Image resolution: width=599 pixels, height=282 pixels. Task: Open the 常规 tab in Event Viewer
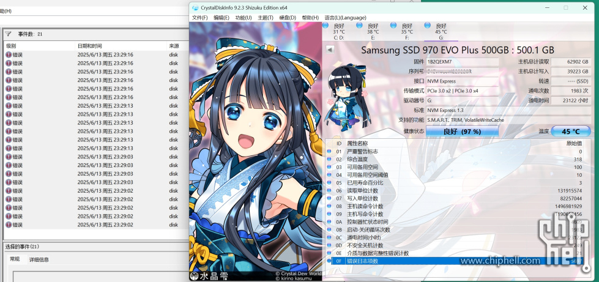coord(15,259)
